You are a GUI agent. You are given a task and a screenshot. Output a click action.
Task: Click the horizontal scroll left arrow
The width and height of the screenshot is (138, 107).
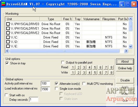[x=7, y=51]
